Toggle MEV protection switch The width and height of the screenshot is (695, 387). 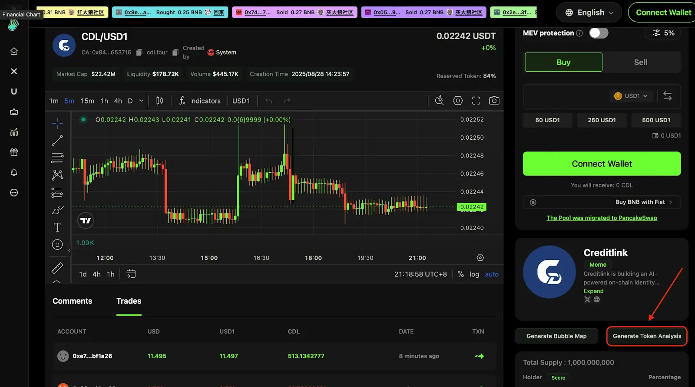(599, 33)
